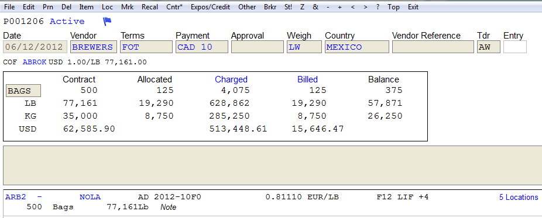Click the Date field showing 06/12/2012
The height and width of the screenshot is (218, 542).
35,47
